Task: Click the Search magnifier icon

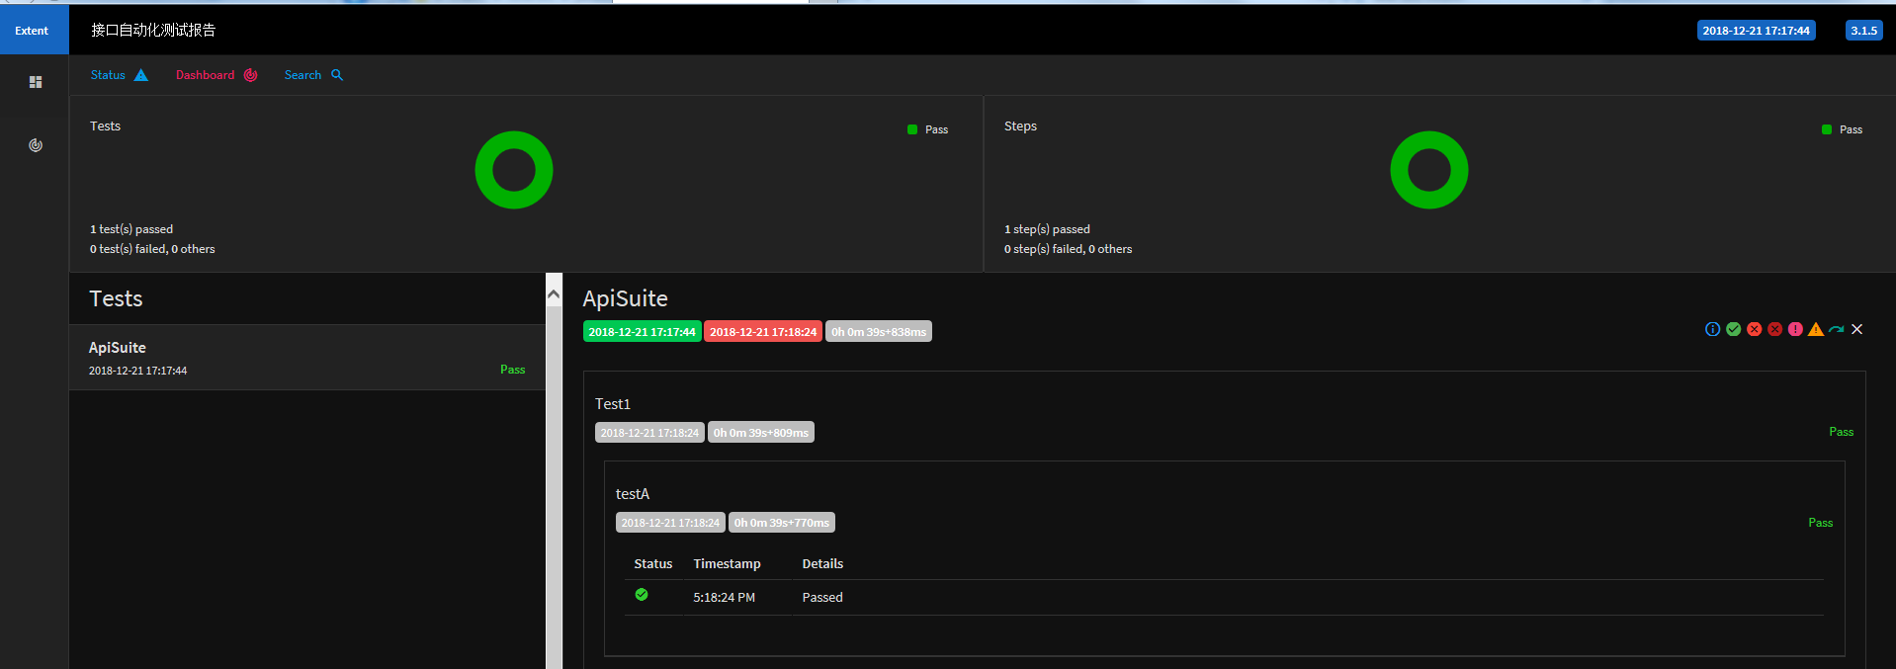Action: (337, 75)
